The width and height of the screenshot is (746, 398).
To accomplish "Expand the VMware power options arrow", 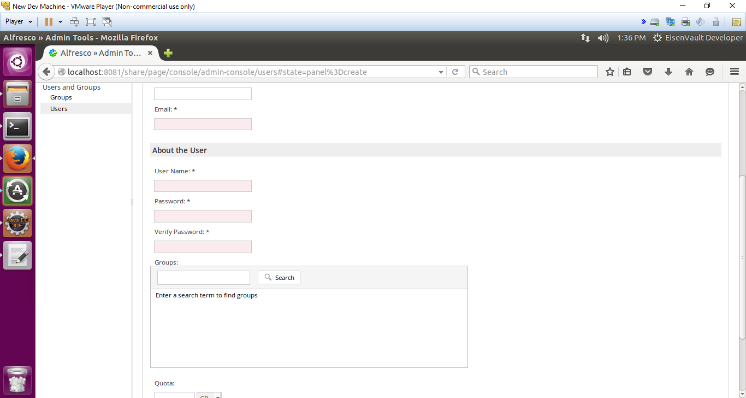I will pyautogui.click(x=60, y=22).
